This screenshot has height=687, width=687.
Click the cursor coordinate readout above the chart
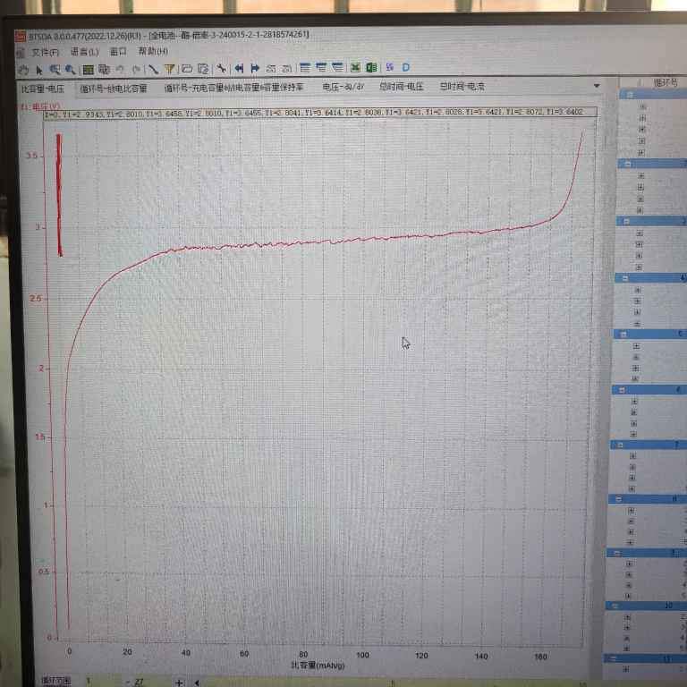pyautogui.click(x=320, y=112)
